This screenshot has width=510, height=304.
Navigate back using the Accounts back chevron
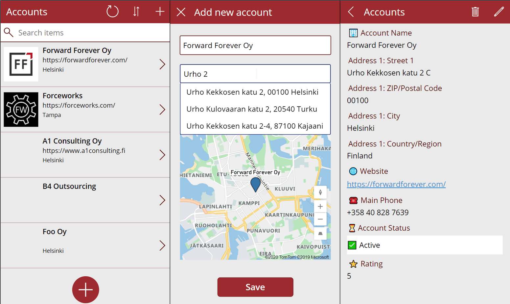click(x=350, y=12)
